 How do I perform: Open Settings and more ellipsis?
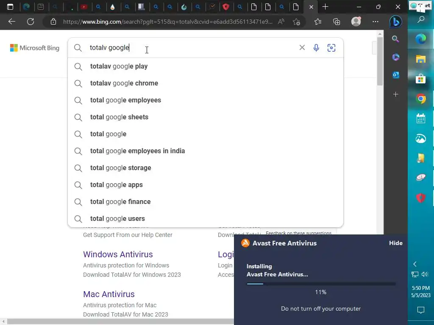376,22
